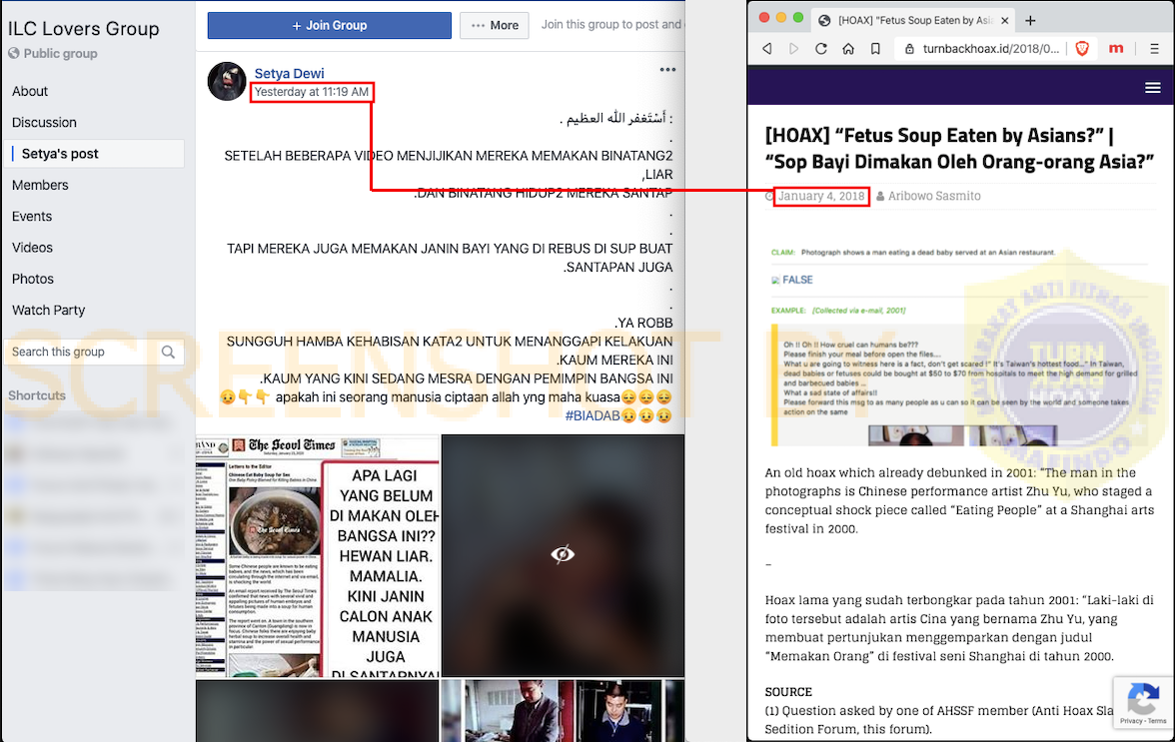Open the Photos section
1175x742 pixels.
33,279
